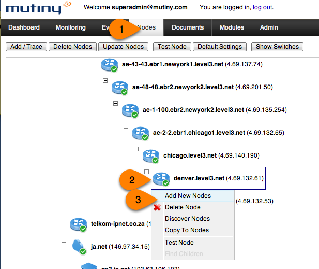The width and height of the screenshot is (319, 269).
Task: Open the Admin tab
Action: pyautogui.click(x=269, y=27)
